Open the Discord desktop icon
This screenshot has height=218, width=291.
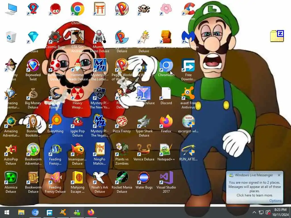click(166, 93)
